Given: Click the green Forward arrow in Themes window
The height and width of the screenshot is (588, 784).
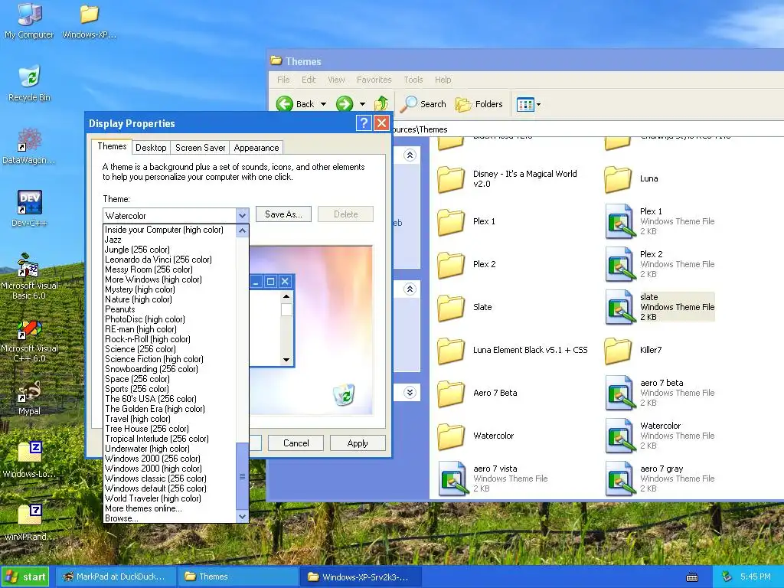Looking at the screenshot, I should (344, 104).
